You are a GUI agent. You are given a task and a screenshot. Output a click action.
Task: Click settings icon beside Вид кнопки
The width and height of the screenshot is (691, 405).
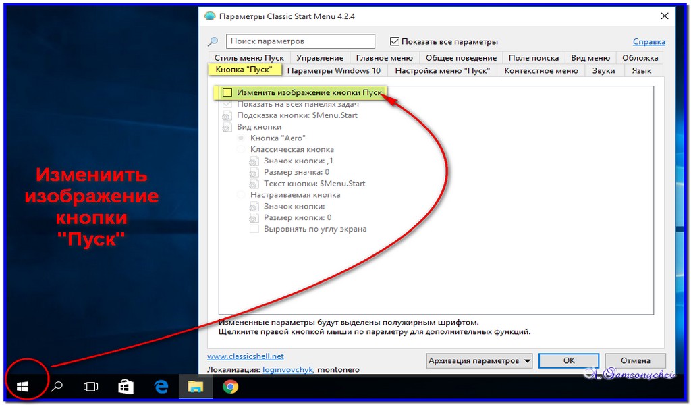tap(227, 128)
